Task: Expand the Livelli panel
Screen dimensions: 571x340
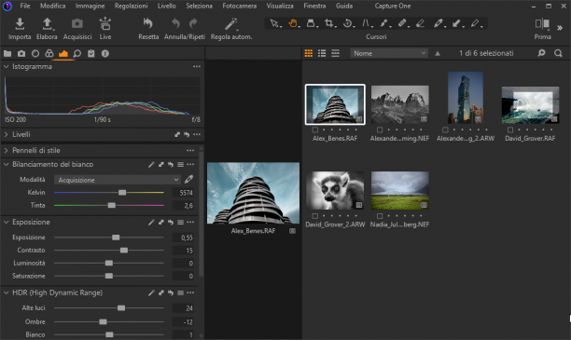Action: pos(7,134)
